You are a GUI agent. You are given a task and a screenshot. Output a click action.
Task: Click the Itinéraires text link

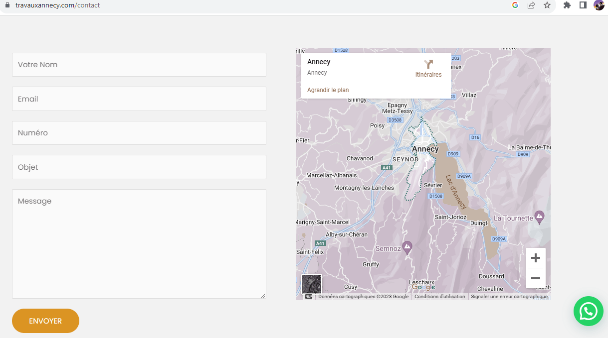tap(428, 75)
